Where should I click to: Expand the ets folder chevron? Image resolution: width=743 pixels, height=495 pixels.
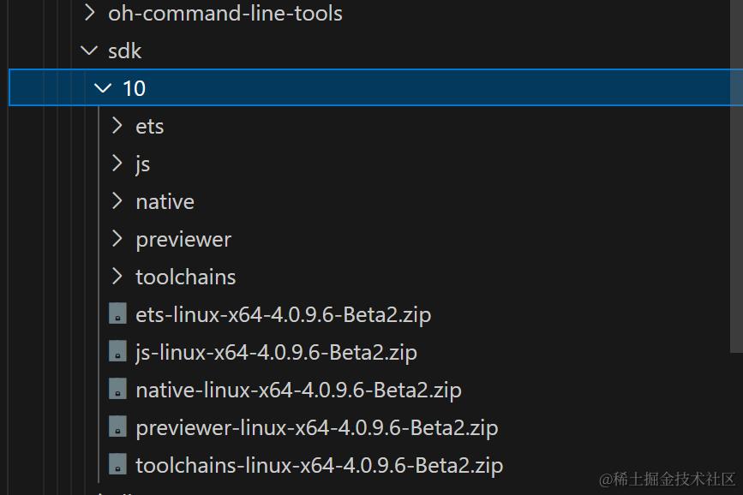tap(117, 126)
